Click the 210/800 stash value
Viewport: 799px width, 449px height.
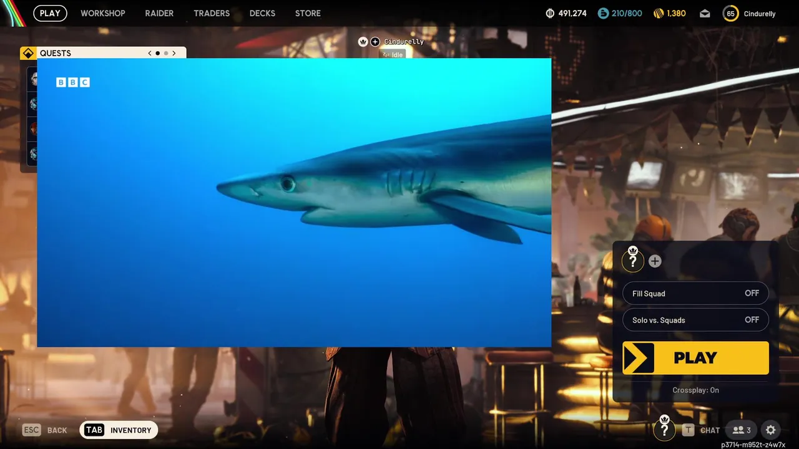627,13
